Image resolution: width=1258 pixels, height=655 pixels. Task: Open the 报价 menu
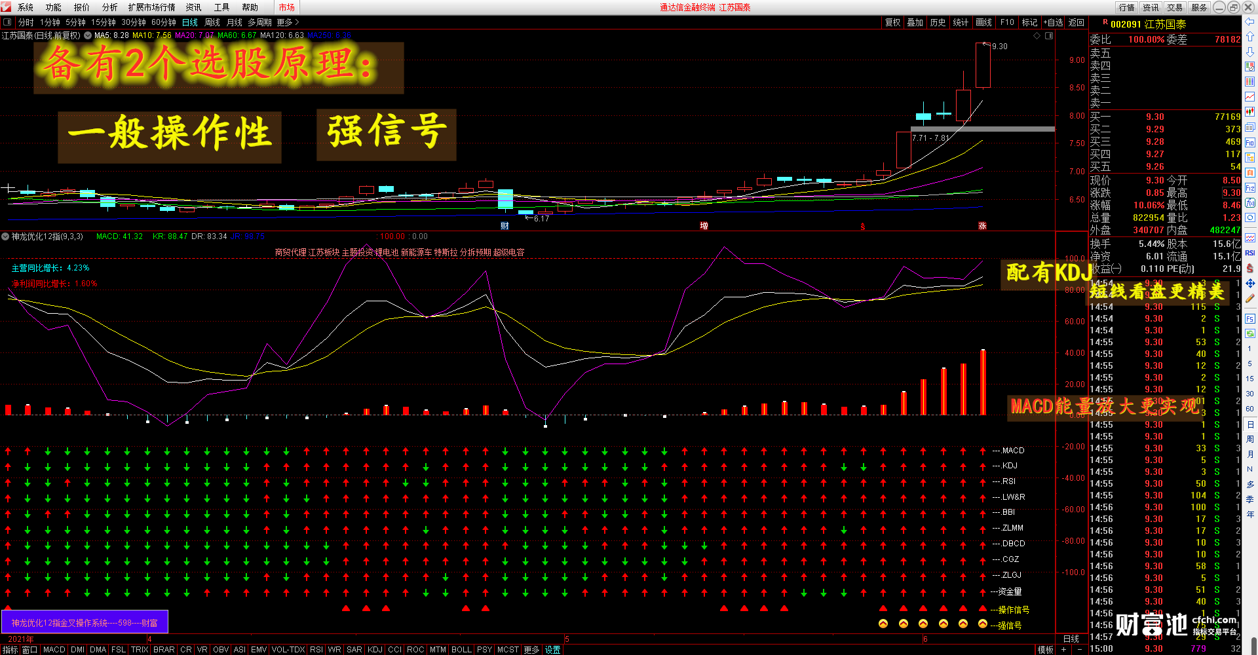82,7
